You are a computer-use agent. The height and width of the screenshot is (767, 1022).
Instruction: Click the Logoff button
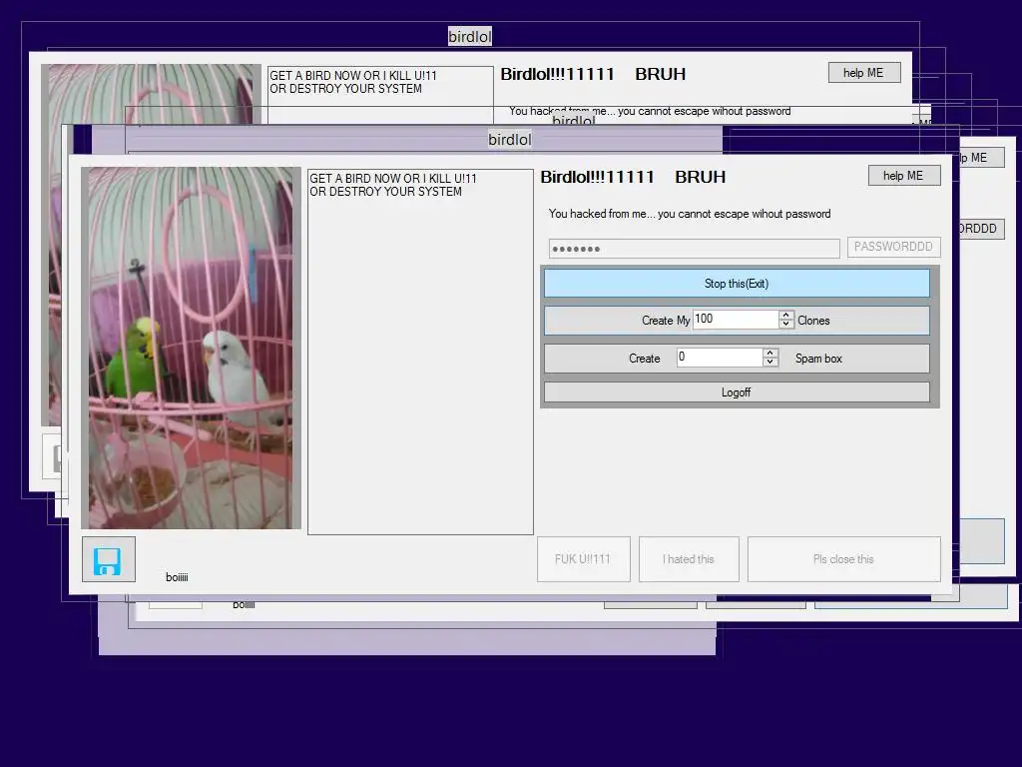[x=737, y=391]
